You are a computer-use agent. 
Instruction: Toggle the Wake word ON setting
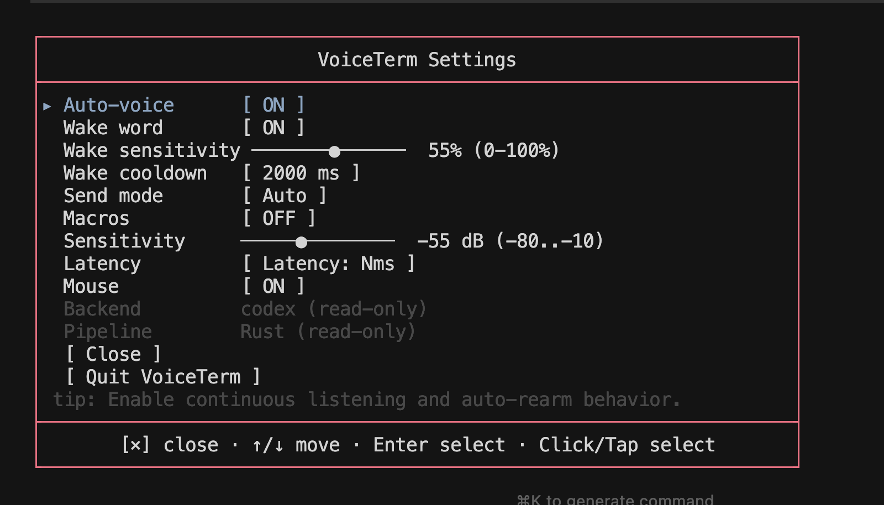point(274,128)
